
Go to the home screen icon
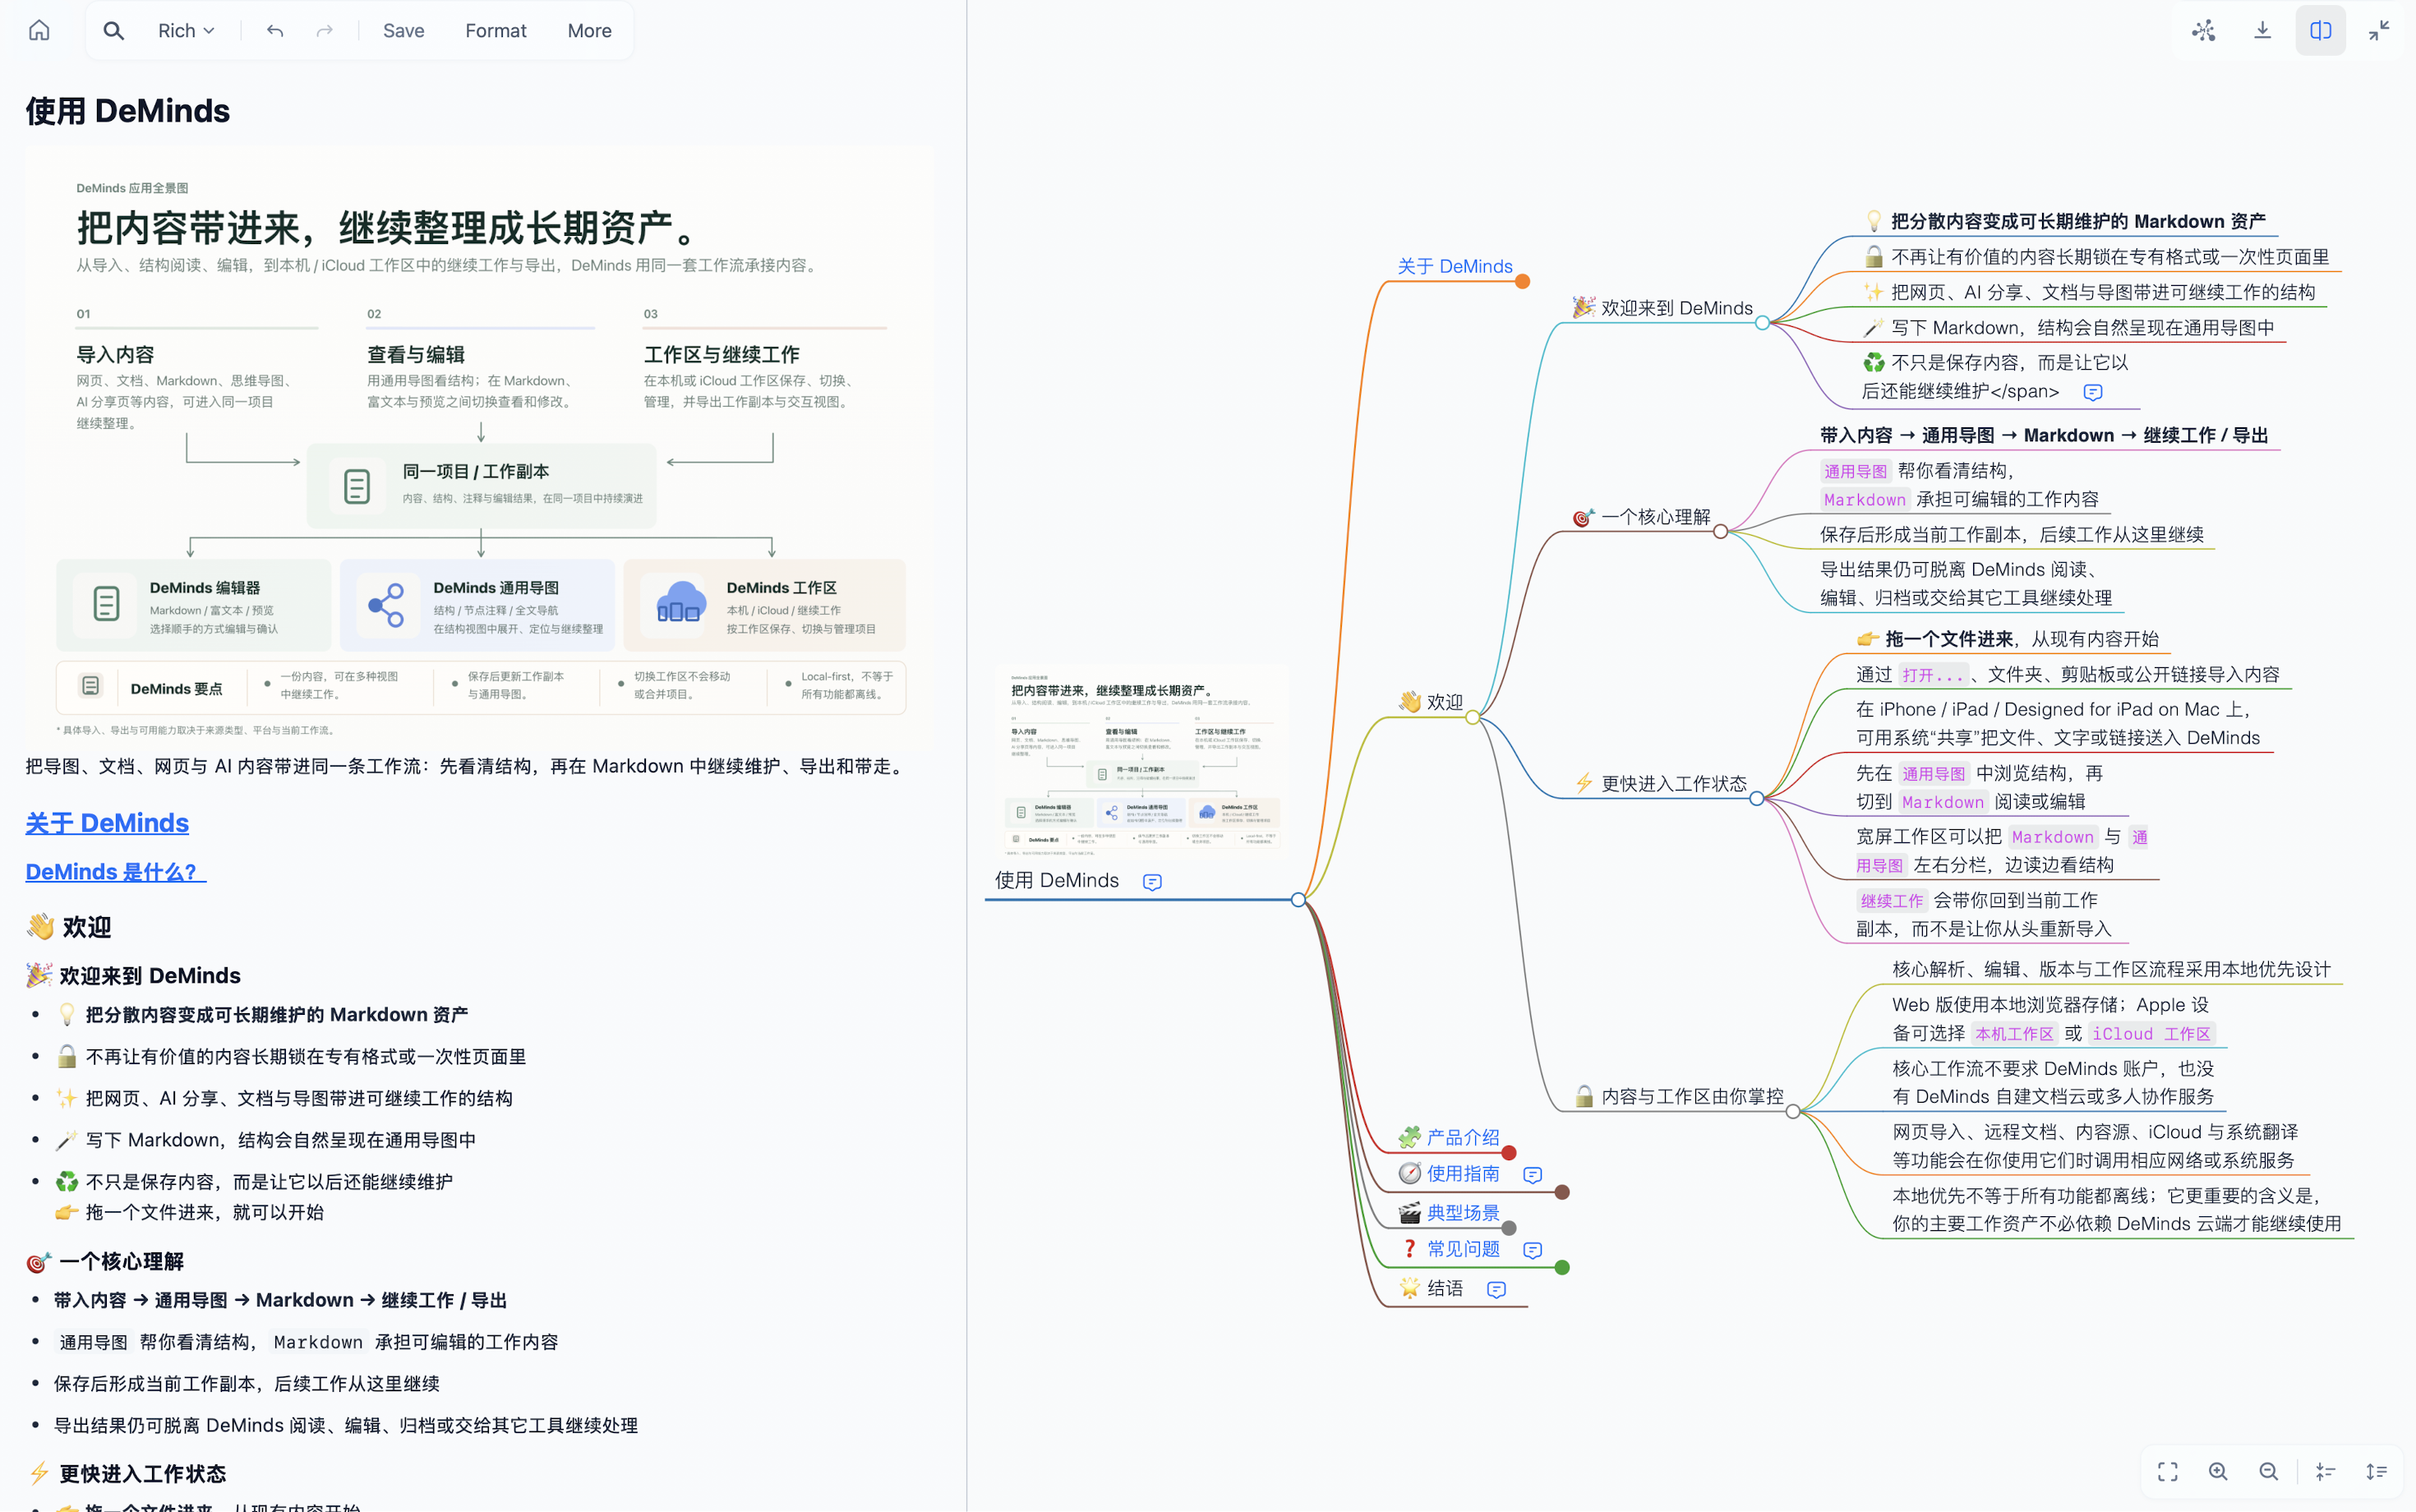coord(39,30)
